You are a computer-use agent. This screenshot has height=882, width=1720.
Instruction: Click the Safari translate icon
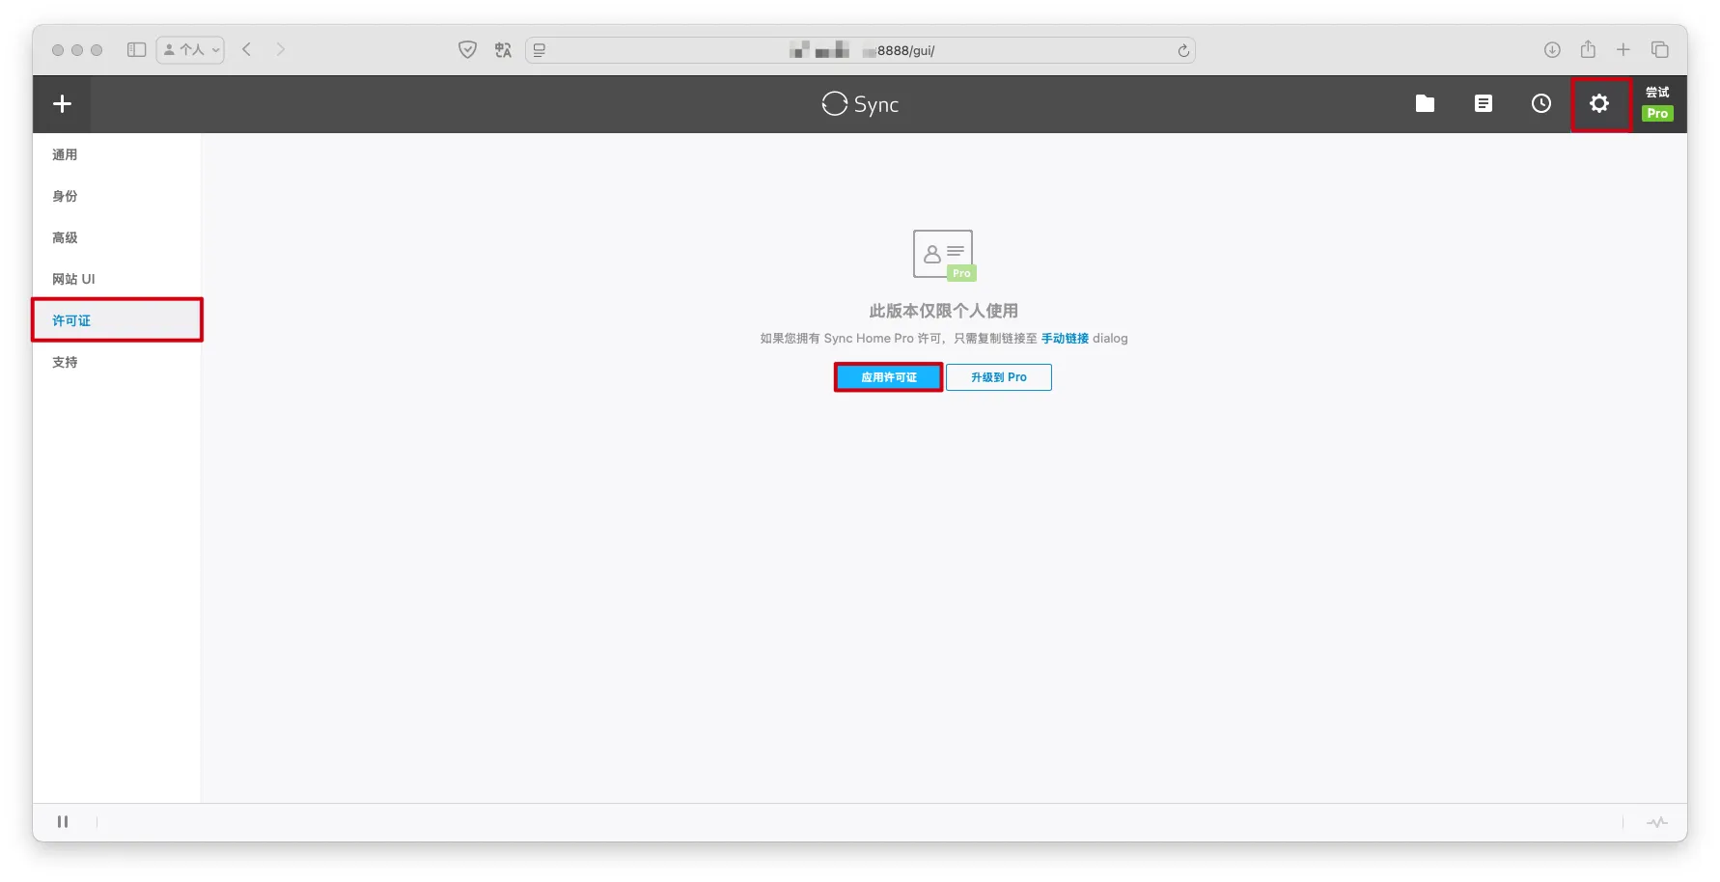coord(503,50)
